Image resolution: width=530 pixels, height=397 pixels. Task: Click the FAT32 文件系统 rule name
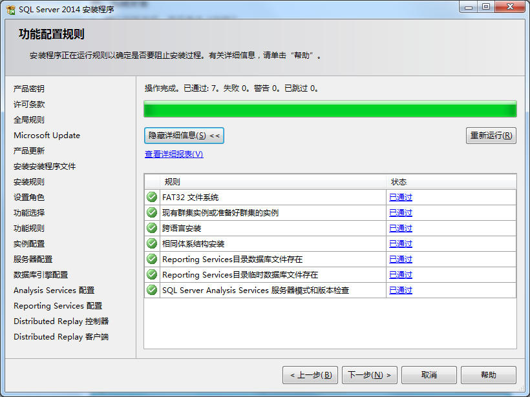point(190,197)
